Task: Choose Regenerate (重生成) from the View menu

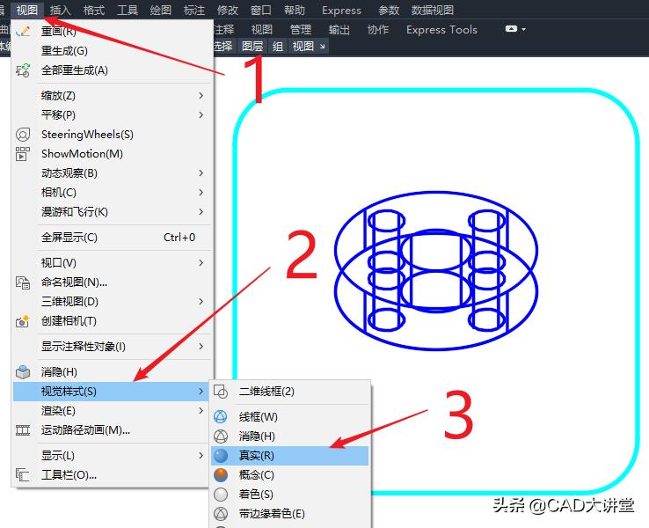Action: 112,51
